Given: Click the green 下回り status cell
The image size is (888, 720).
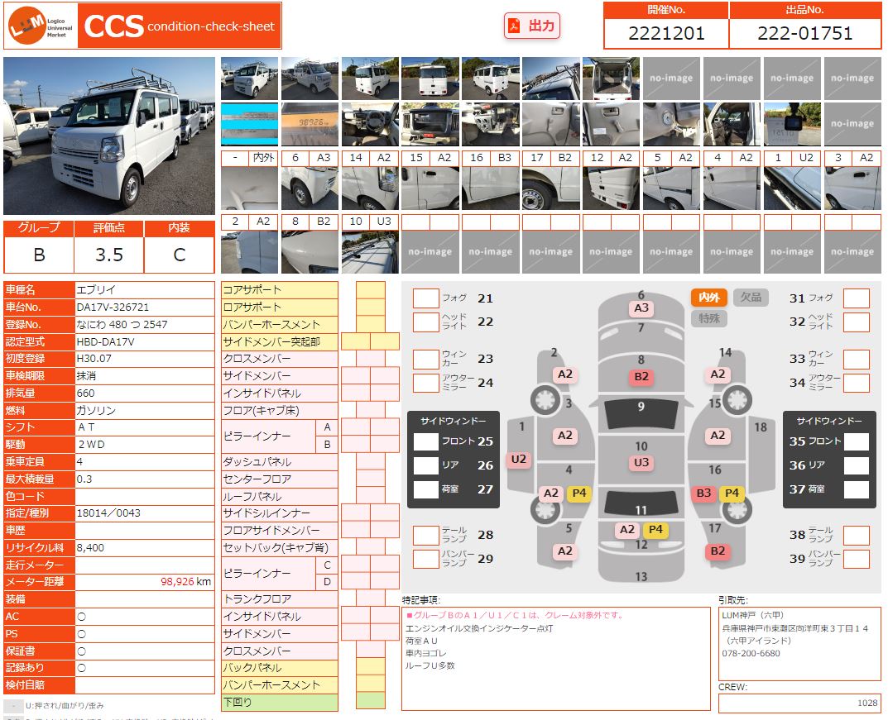Looking at the screenshot, I should click(x=370, y=703).
